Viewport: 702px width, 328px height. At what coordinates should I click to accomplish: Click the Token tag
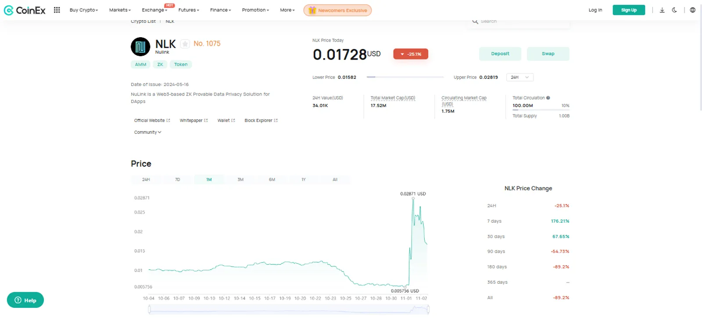click(x=181, y=64)
